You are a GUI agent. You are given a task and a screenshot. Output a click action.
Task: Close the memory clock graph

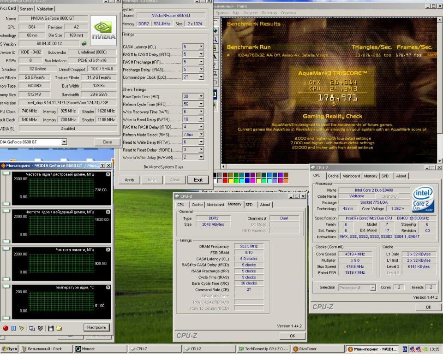[108, 249]
